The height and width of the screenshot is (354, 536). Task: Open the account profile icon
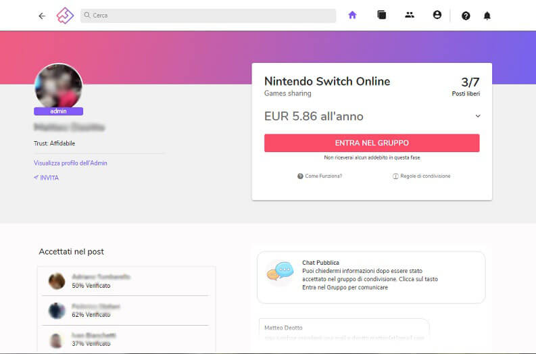pyautogui.click(x=437, y=15)
